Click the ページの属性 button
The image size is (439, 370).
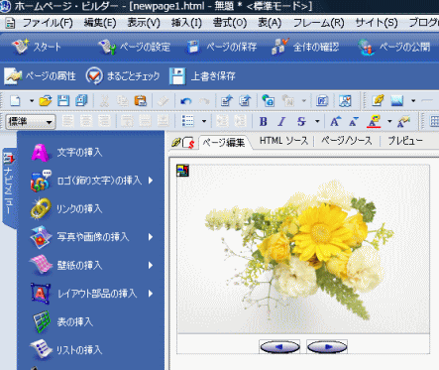coord(40,76)
